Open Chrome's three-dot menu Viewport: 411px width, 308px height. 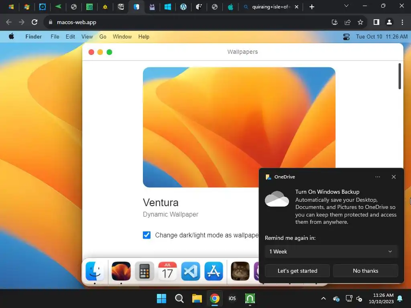point(402,22)
